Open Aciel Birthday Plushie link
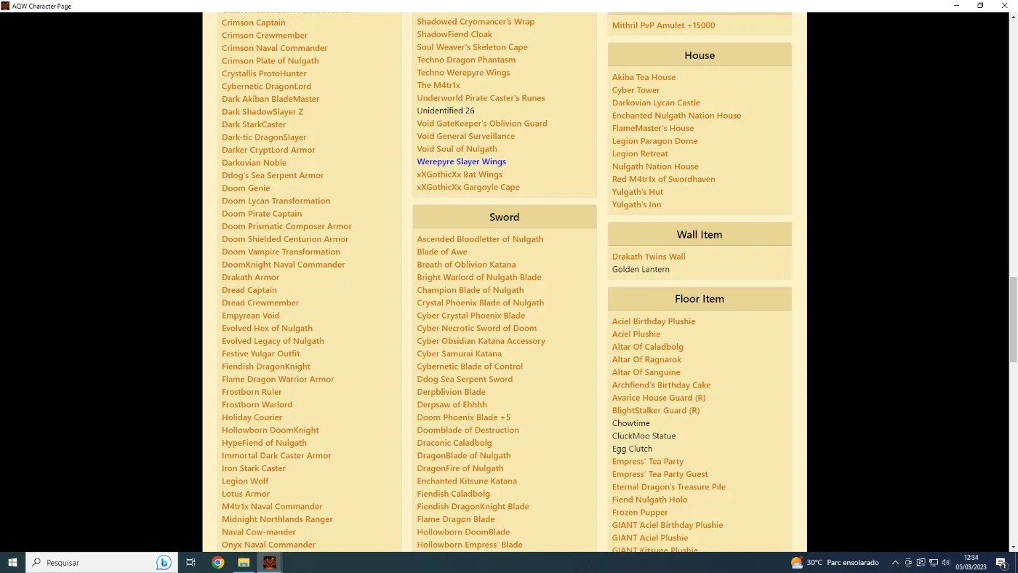1018x573 pixels. (654, 321)
